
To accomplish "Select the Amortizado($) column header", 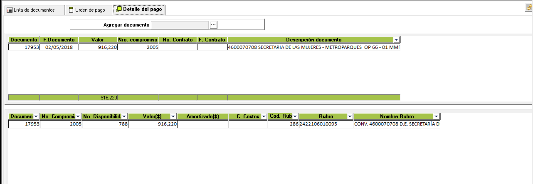I will pos(202,116).
